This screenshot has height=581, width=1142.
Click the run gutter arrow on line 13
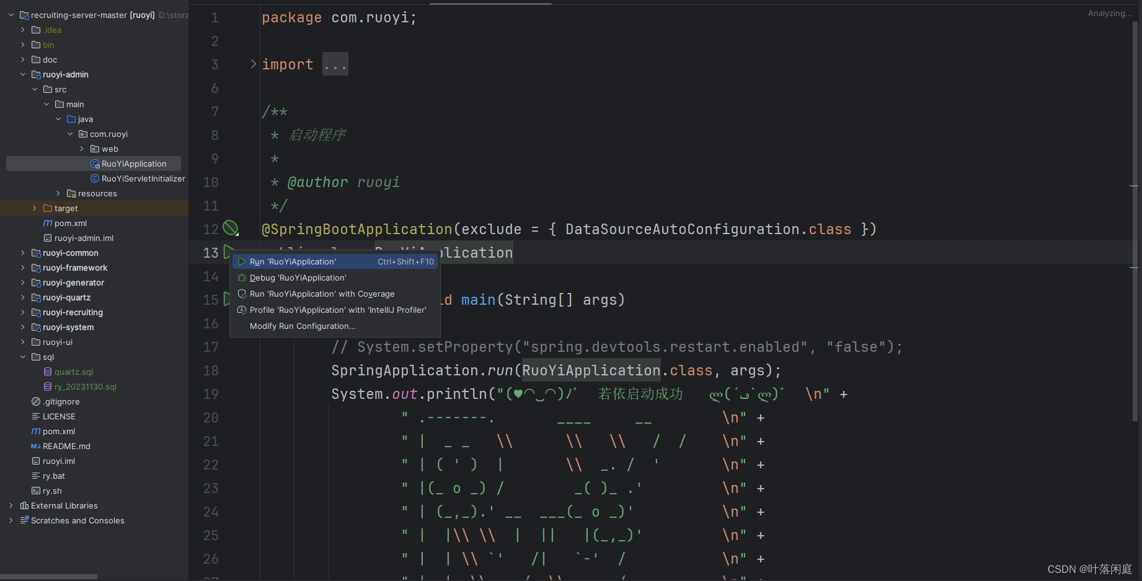(228, 251)
